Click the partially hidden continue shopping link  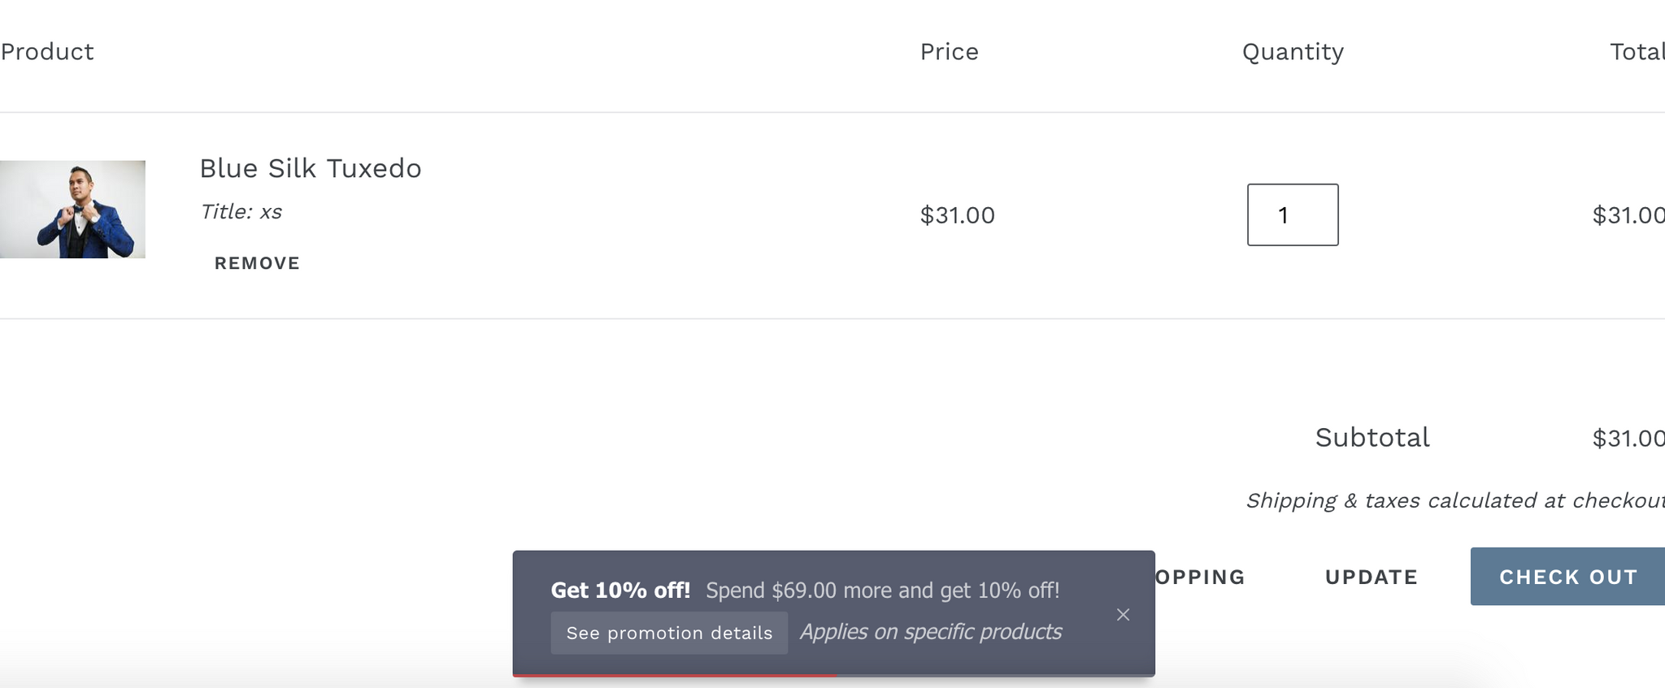click(1200, 577)
